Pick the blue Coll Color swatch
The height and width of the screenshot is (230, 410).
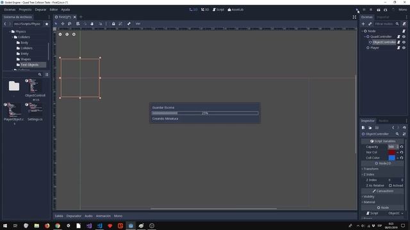click(x=391, y=158)
